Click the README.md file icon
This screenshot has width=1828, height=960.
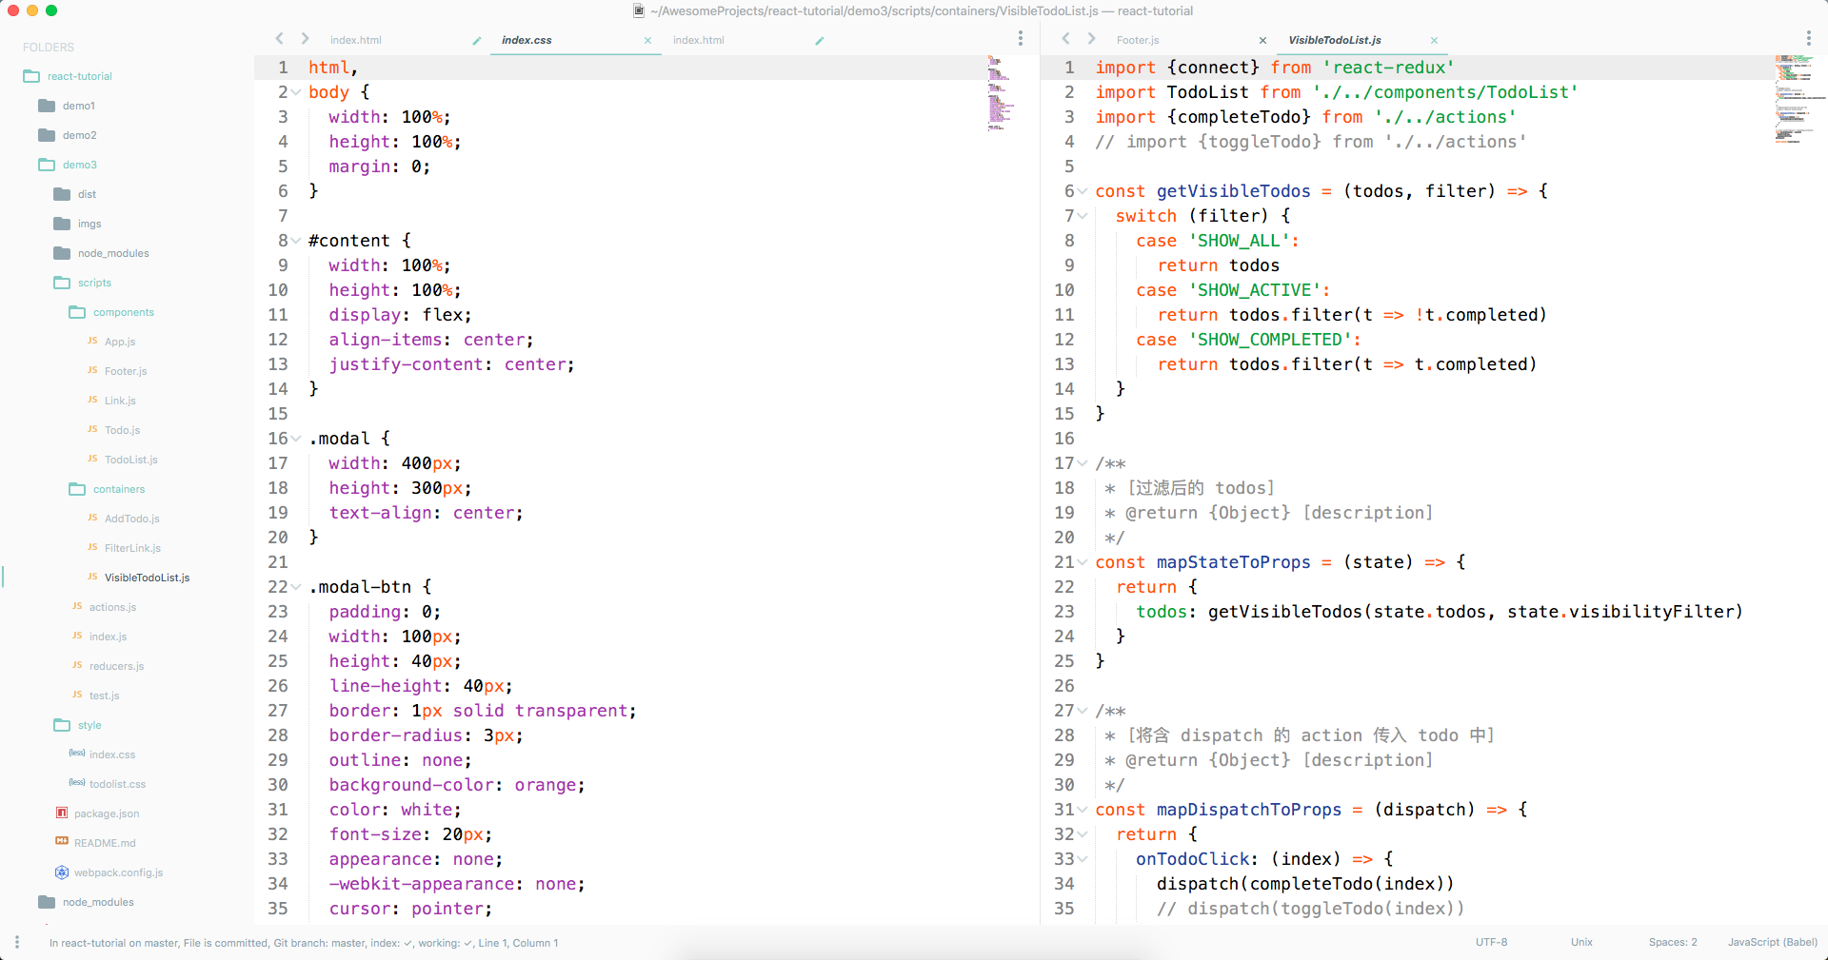[x=62, y=841]
